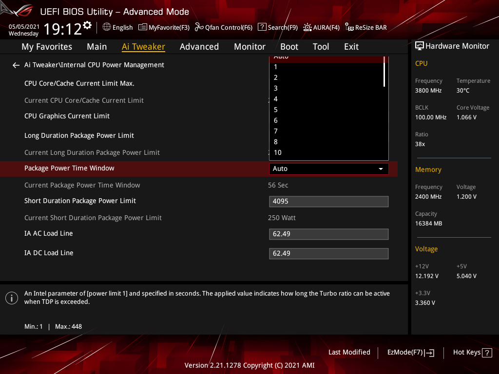
Task: Click the Short Duration Package Power Limit field
Action: [329, 202]
